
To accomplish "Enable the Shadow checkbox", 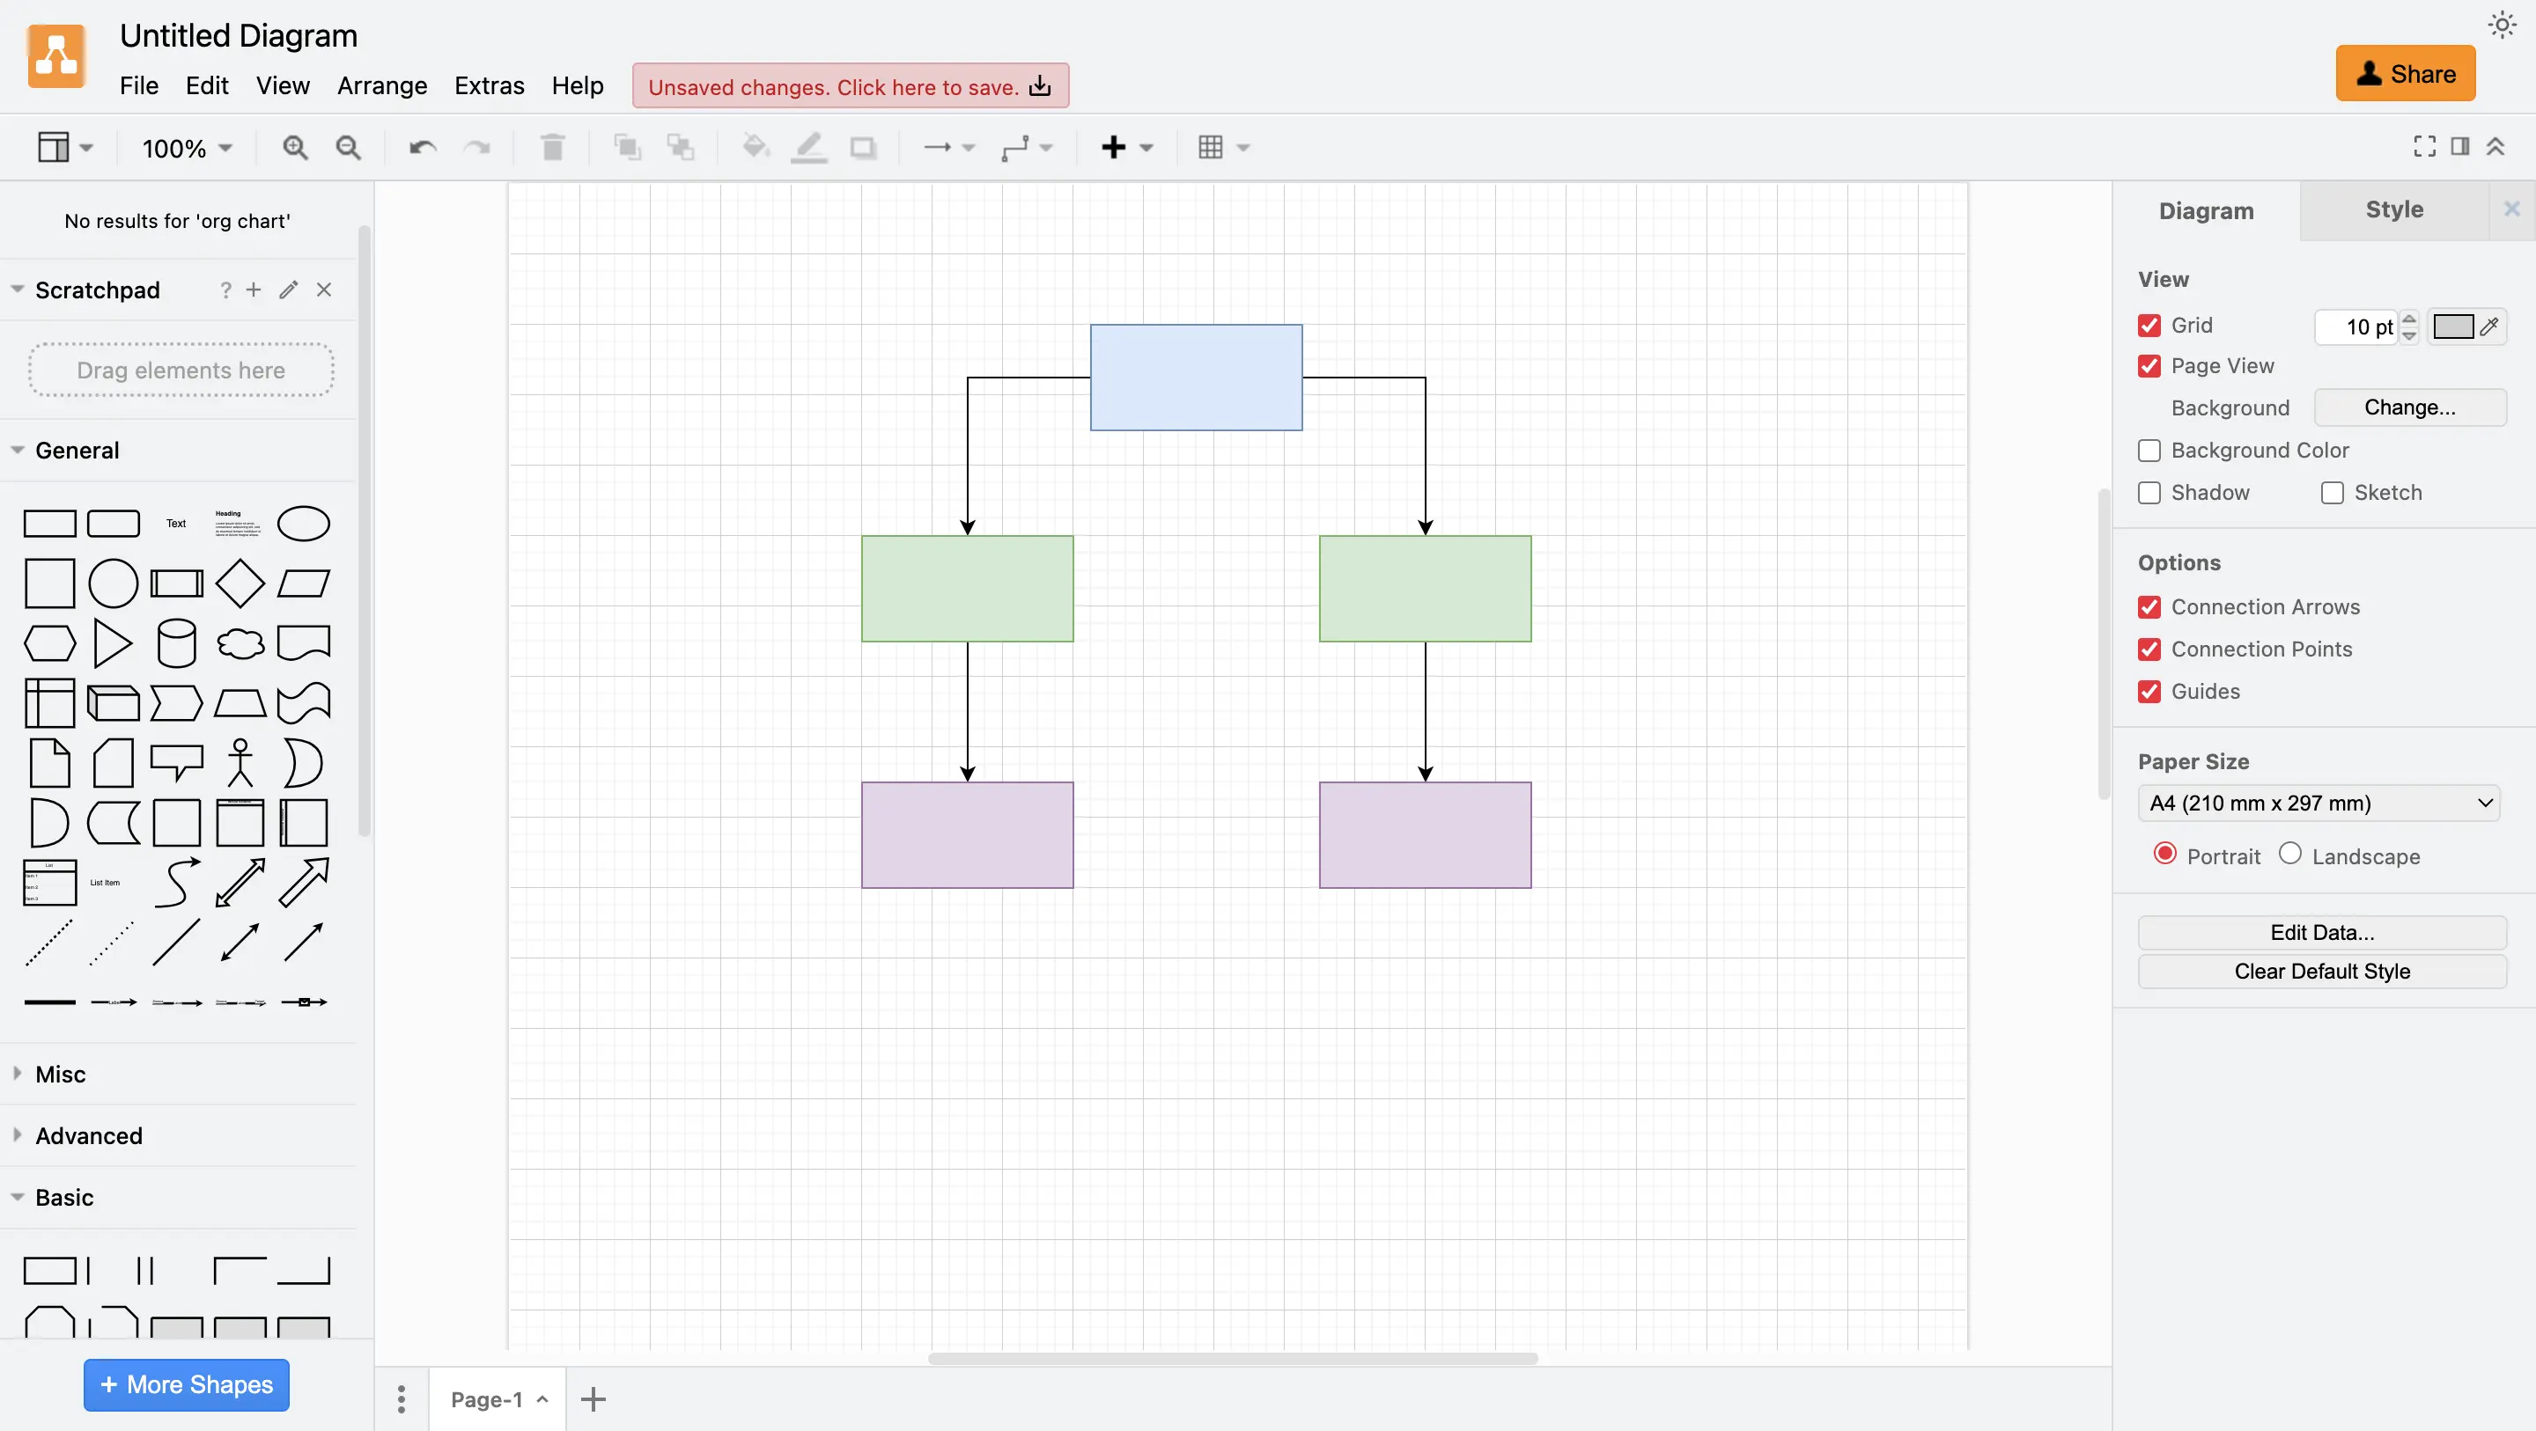I will pos(2149,492).
